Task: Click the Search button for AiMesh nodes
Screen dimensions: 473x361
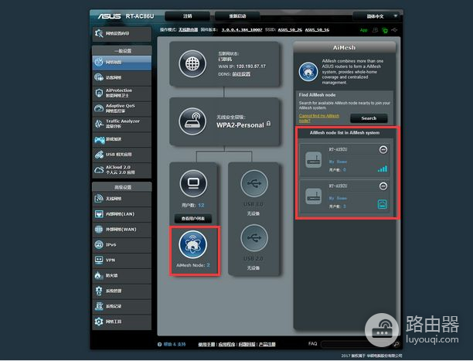Action: (369, 118)
